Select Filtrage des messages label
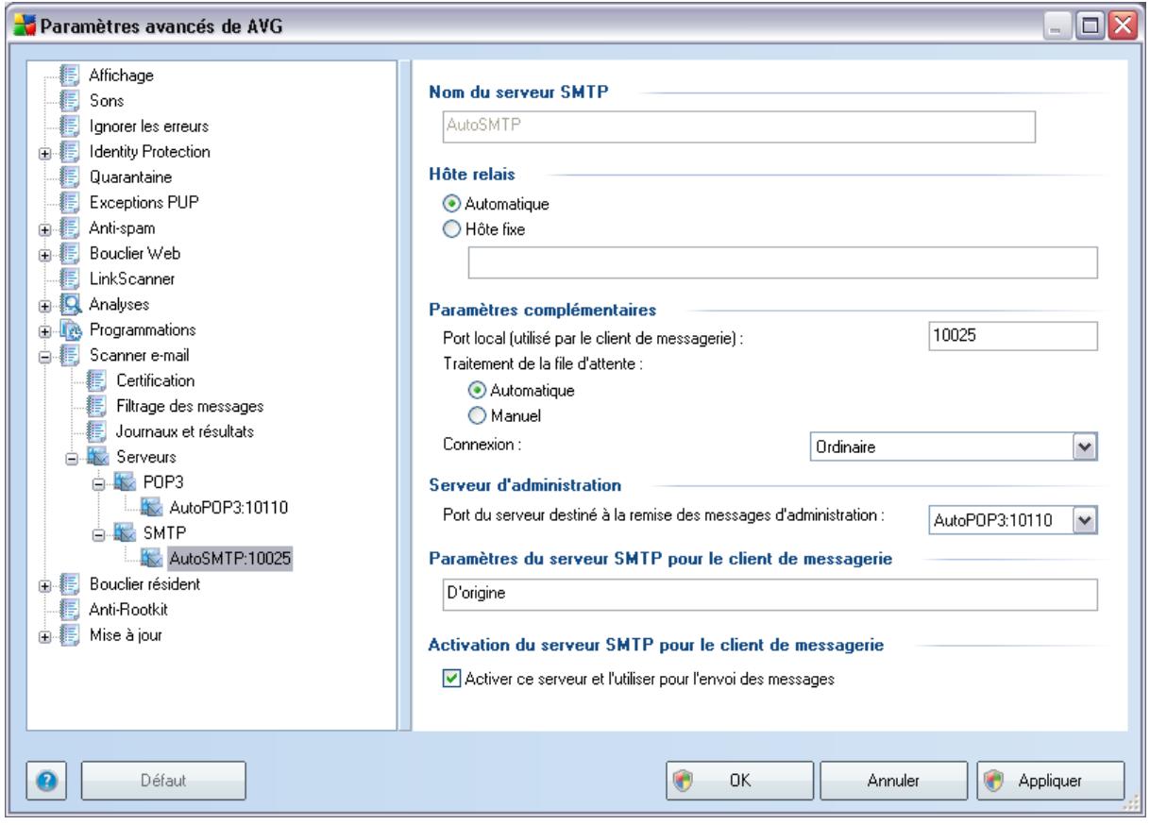Viewport: 1150px width, 825px height. tap(190, 406)
